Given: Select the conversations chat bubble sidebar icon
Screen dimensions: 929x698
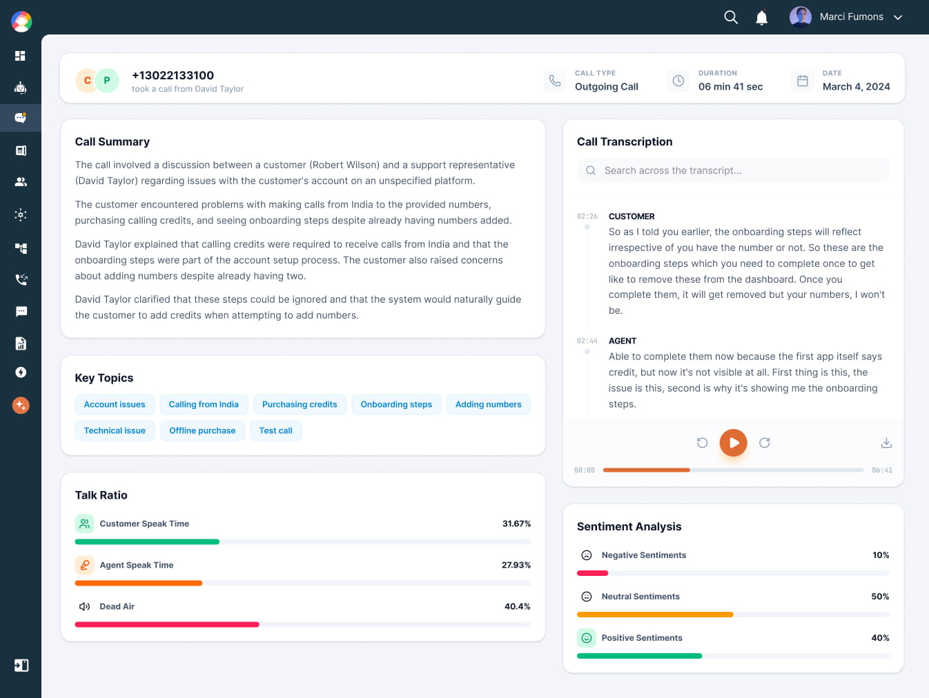Looking at the screenshot, I should 21,118.
